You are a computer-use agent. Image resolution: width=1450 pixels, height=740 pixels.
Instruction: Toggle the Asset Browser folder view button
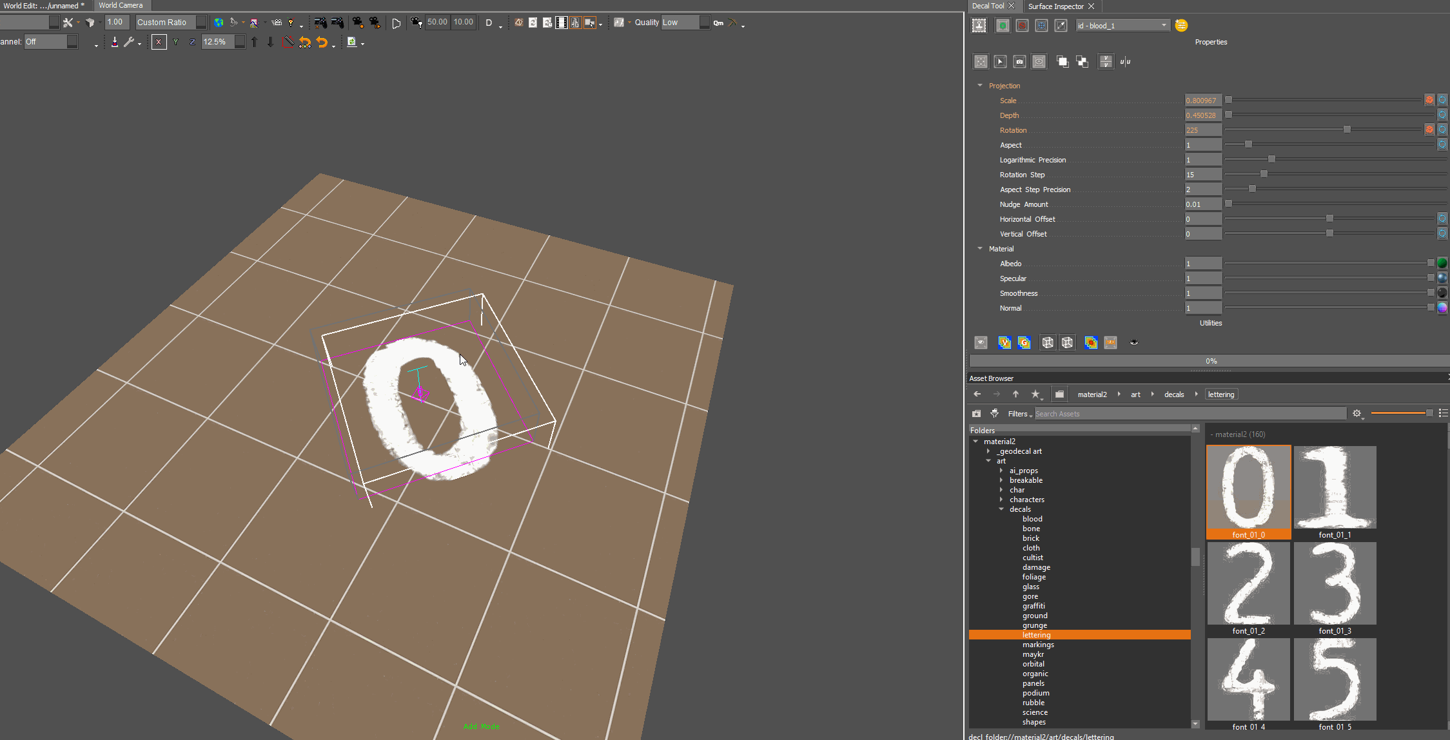(x=1060, y=394)
